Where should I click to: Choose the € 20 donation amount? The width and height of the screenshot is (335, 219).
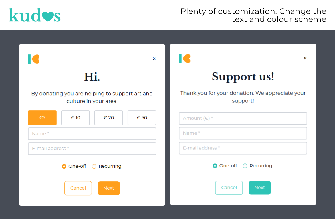(x=108, y=118)
